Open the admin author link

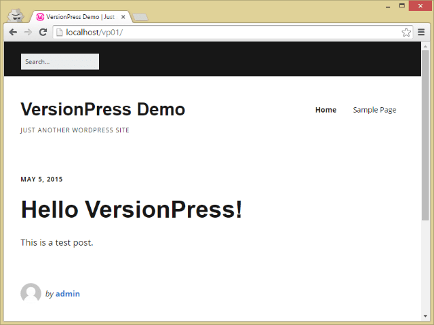tap(68, 294)
